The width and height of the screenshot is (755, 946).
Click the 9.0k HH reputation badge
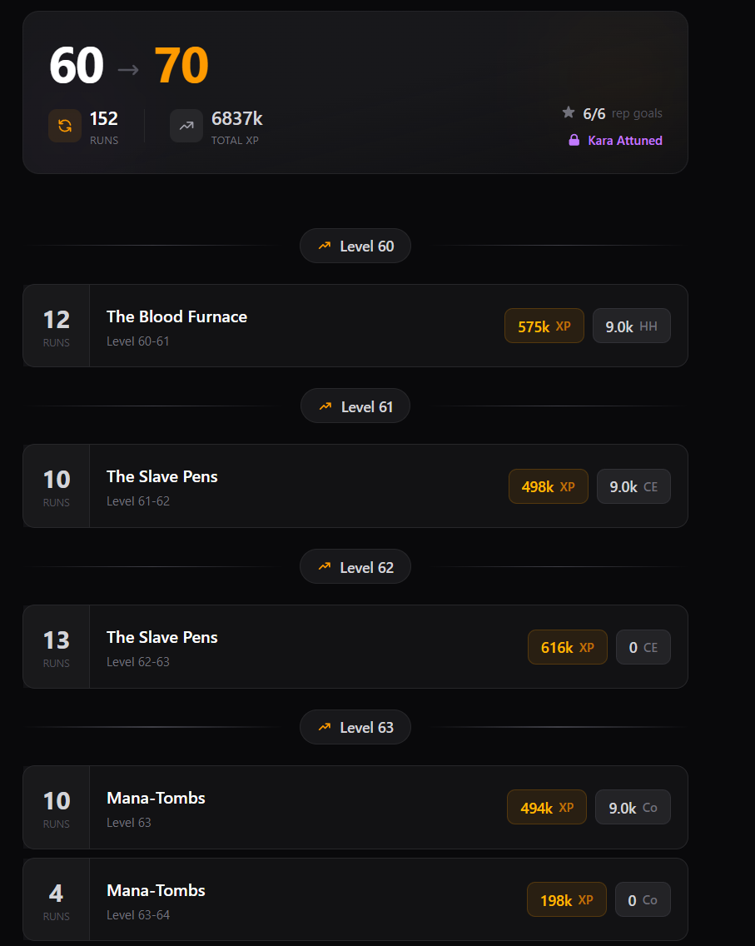631,326
